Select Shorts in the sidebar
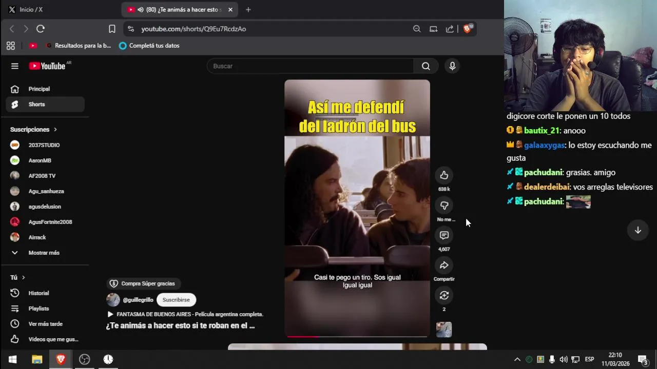 pyautogui.click(x=45, y=104)
